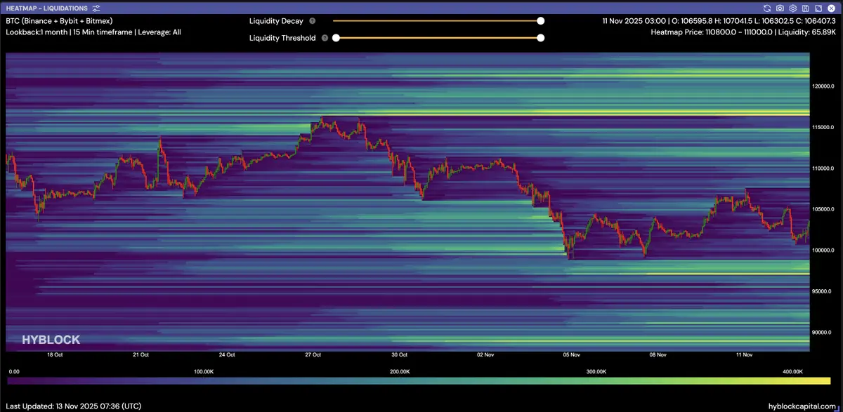Viewport: 843px width, 412px height.
Task: Click the 95000.0 price axis label
Action: (x=823, y=291)
